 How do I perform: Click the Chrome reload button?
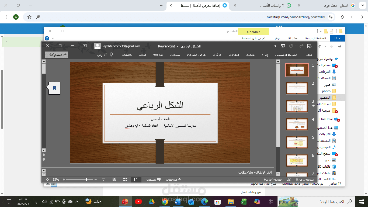click(x=342, y=17)
